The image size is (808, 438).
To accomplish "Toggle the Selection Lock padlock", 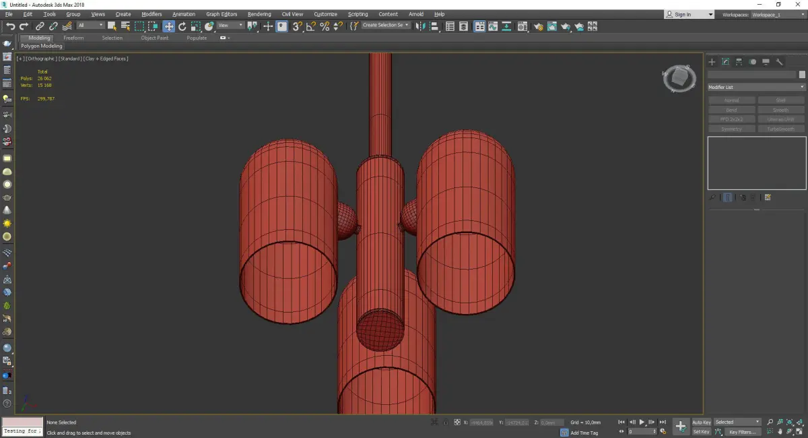I will 445,423.
